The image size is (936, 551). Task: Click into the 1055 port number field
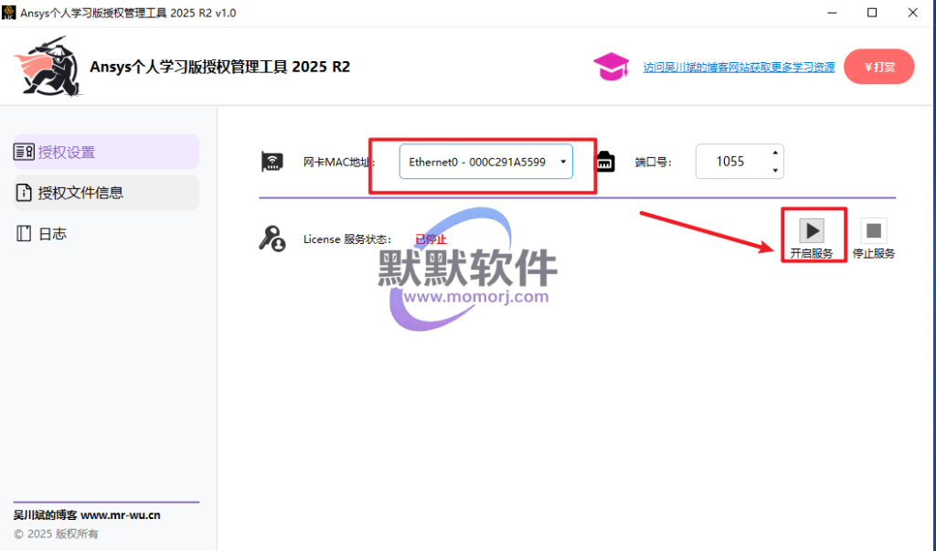coord(730,162)
